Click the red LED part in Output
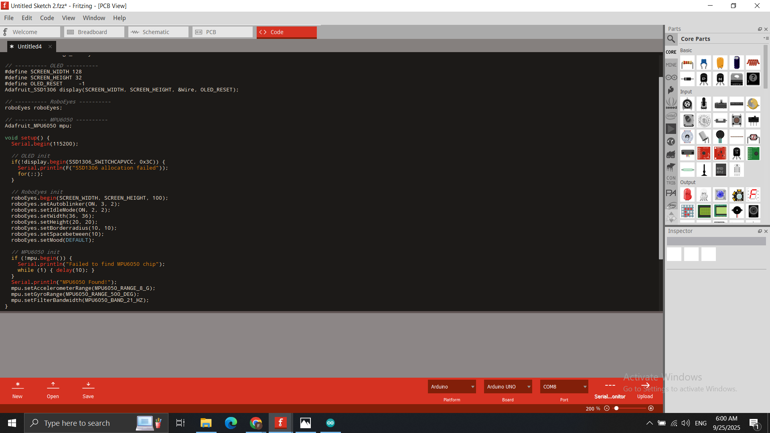This screenshot has width=770, height=433. 687,195
